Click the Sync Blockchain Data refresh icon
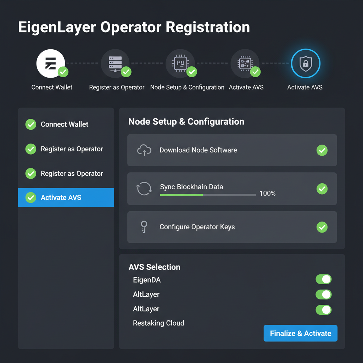 [x=144, y=189]
